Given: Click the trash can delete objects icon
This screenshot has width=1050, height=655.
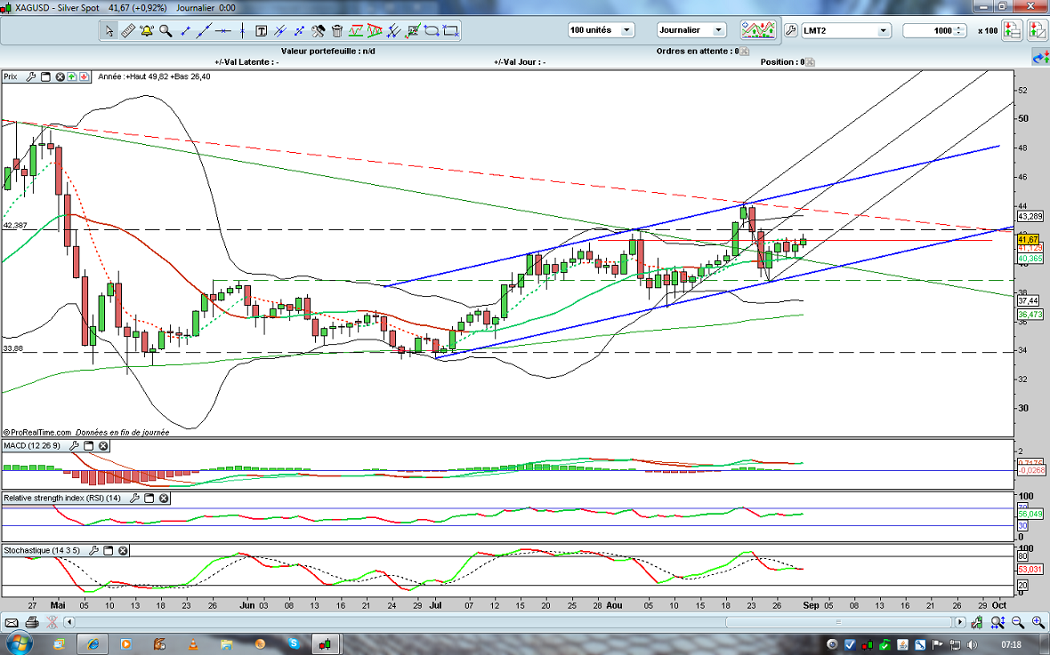Looking at the screenshot, I should point(337,31).
